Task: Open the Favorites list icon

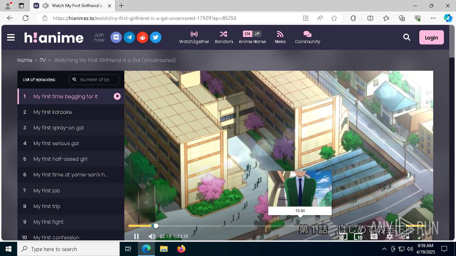Action: [386, 18]
